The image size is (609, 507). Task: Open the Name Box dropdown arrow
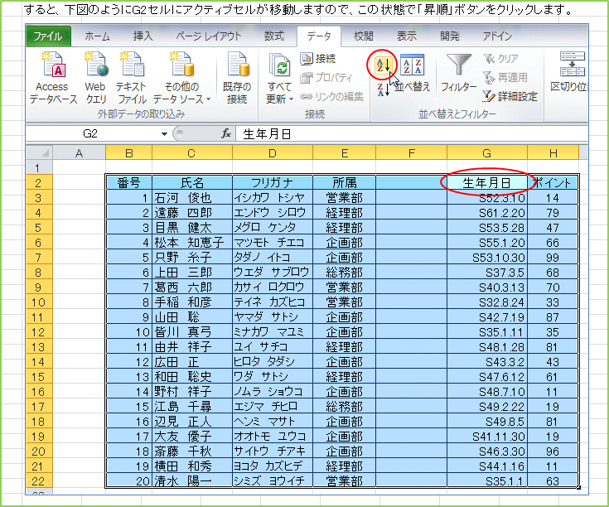pos(164,133)
